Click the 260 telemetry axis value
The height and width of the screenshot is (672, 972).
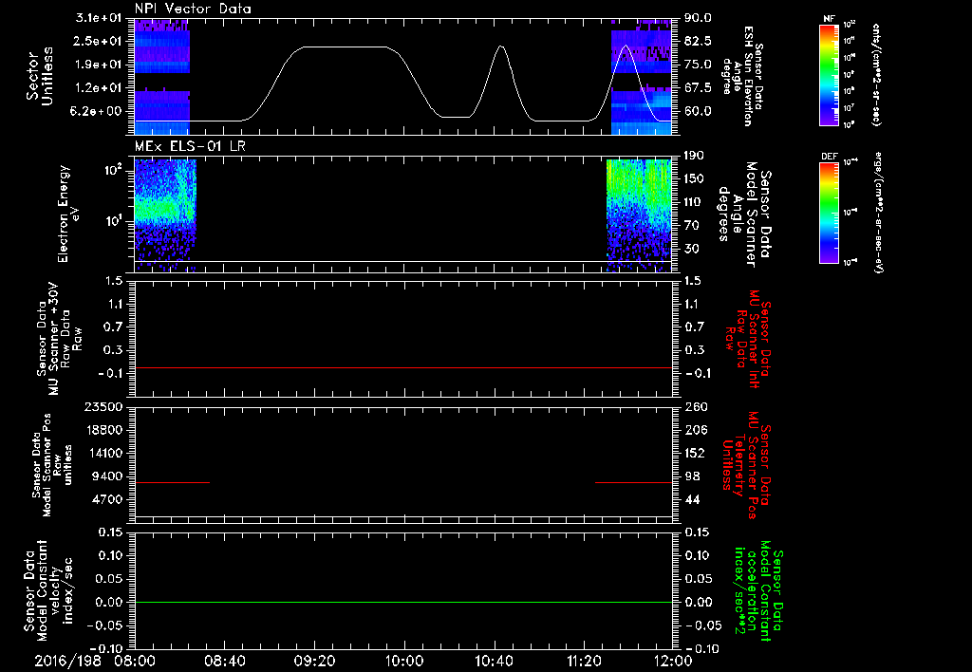coord(696,407)
